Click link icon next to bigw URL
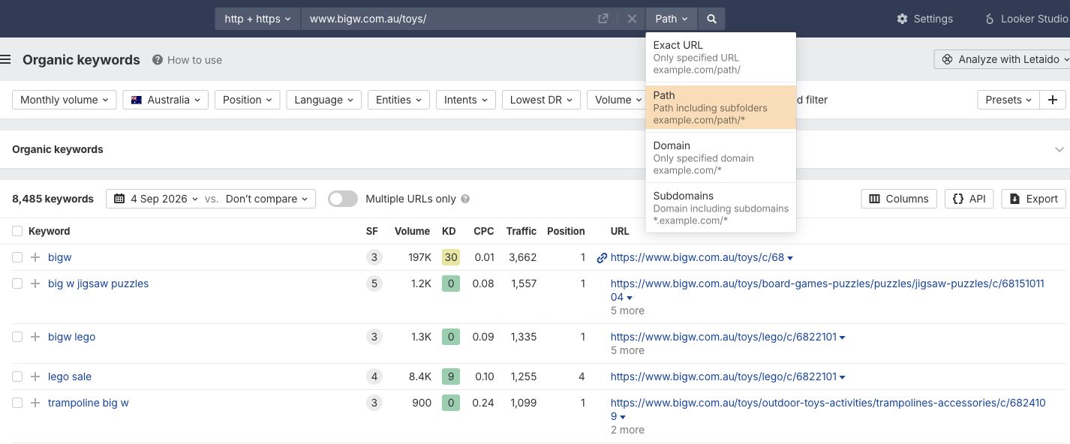1070x444 pixels. [601, 257]
